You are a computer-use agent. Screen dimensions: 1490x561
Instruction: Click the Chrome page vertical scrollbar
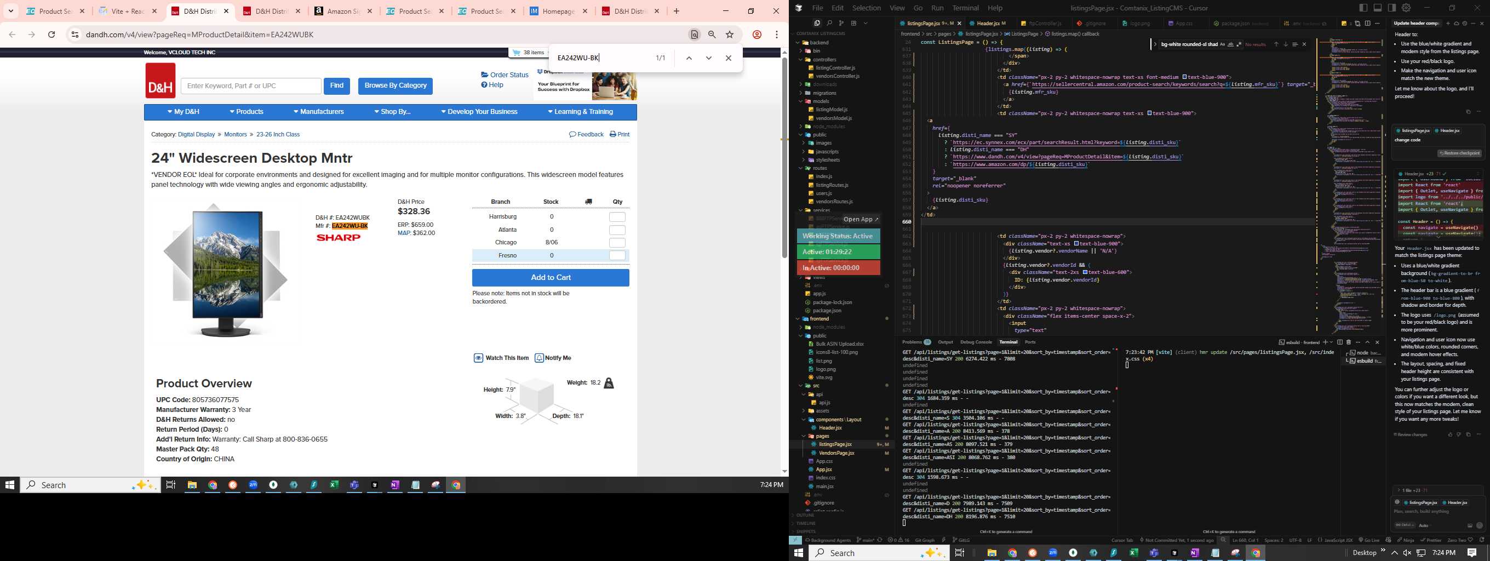(x=784, y=157)
